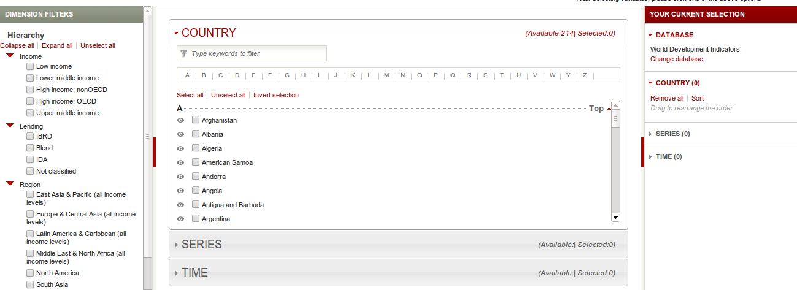Check the Albania checkbox

coord(196,134)
